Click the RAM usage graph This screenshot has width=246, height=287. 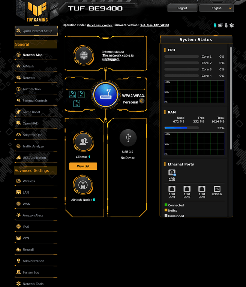click(x=194, y=144)
